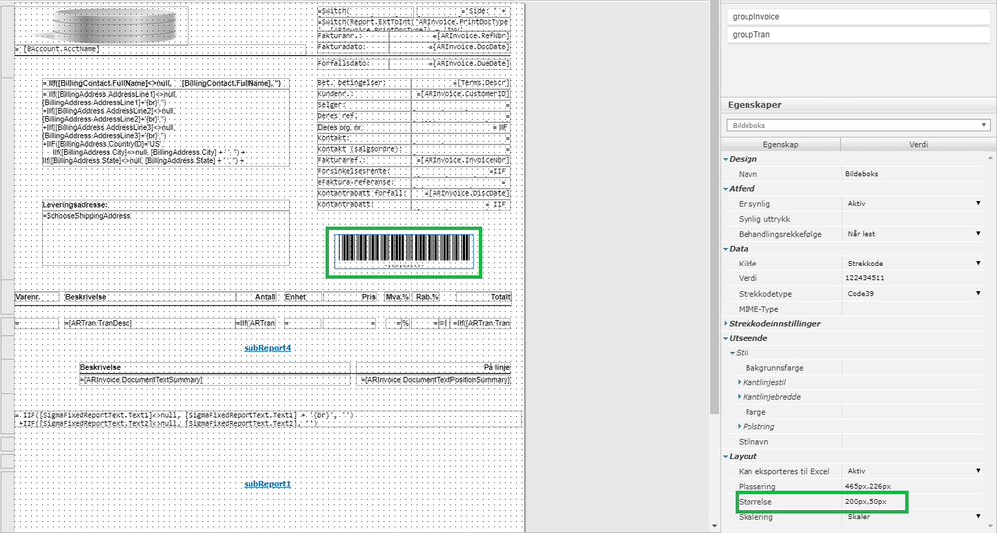
Task: Click the Synlig uttrykk value field
Action: click(x=914, y=219)
